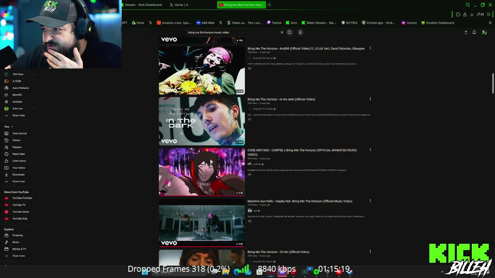Open the AIM Mail bookmark
Viewport: 495px width, 278px height.
point(205,23)
